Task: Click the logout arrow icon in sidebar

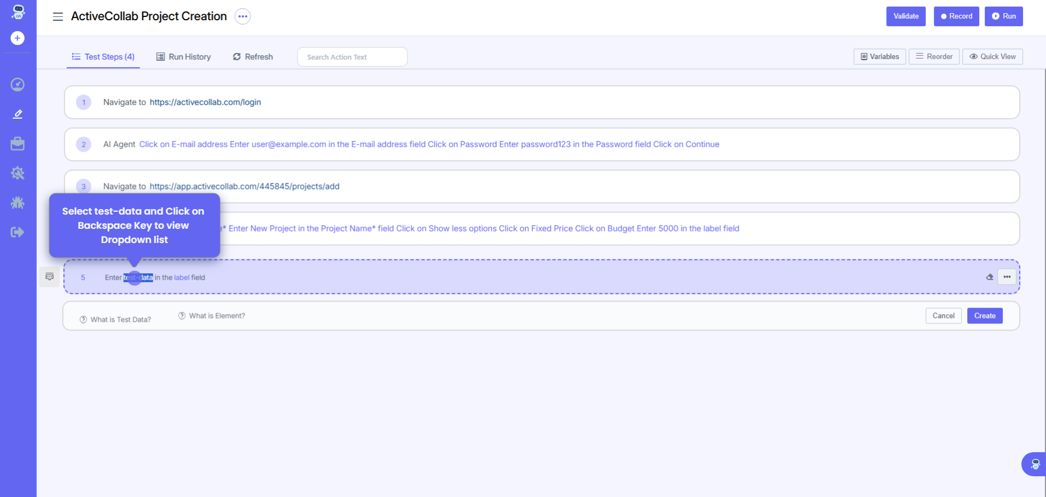Action: [x=18, y=233]
